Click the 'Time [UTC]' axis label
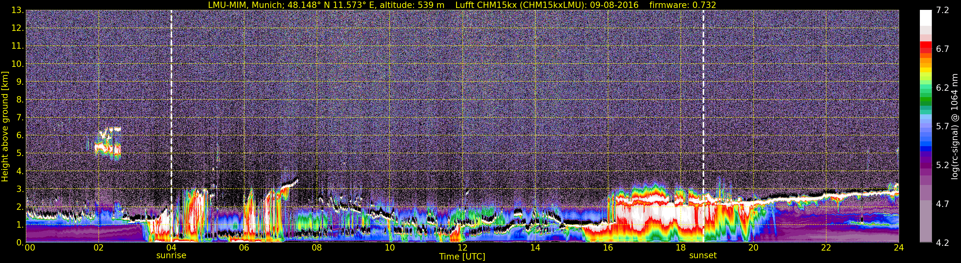The width and height of the screenshot is (961, 263). coord(462,257)
